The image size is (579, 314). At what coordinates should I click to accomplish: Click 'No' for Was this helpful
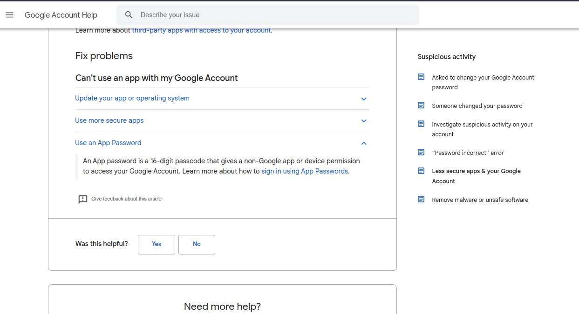point(197,244)
